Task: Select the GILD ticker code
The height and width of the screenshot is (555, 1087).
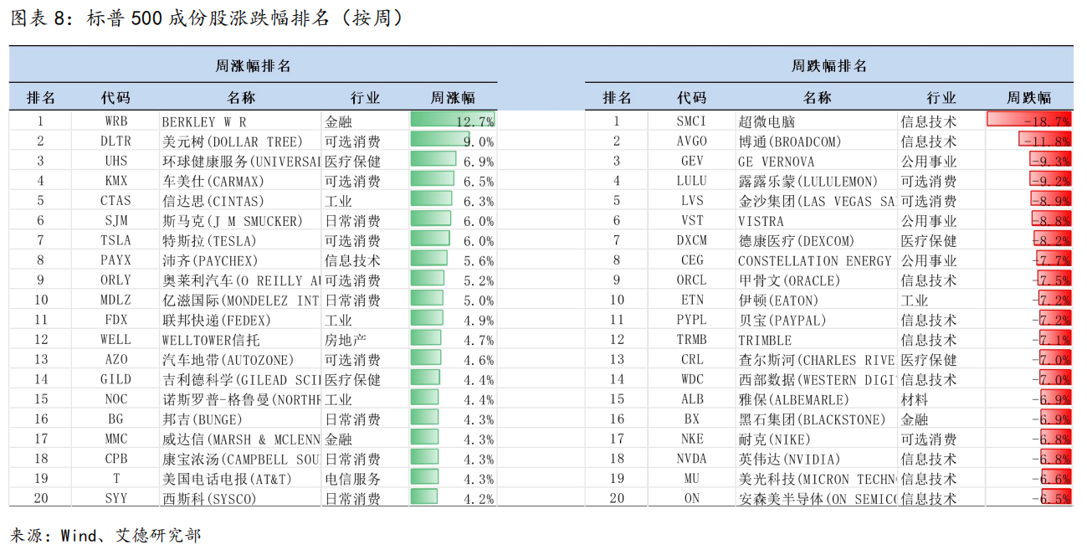Action: pyautogui.click(x=116, y=380)
